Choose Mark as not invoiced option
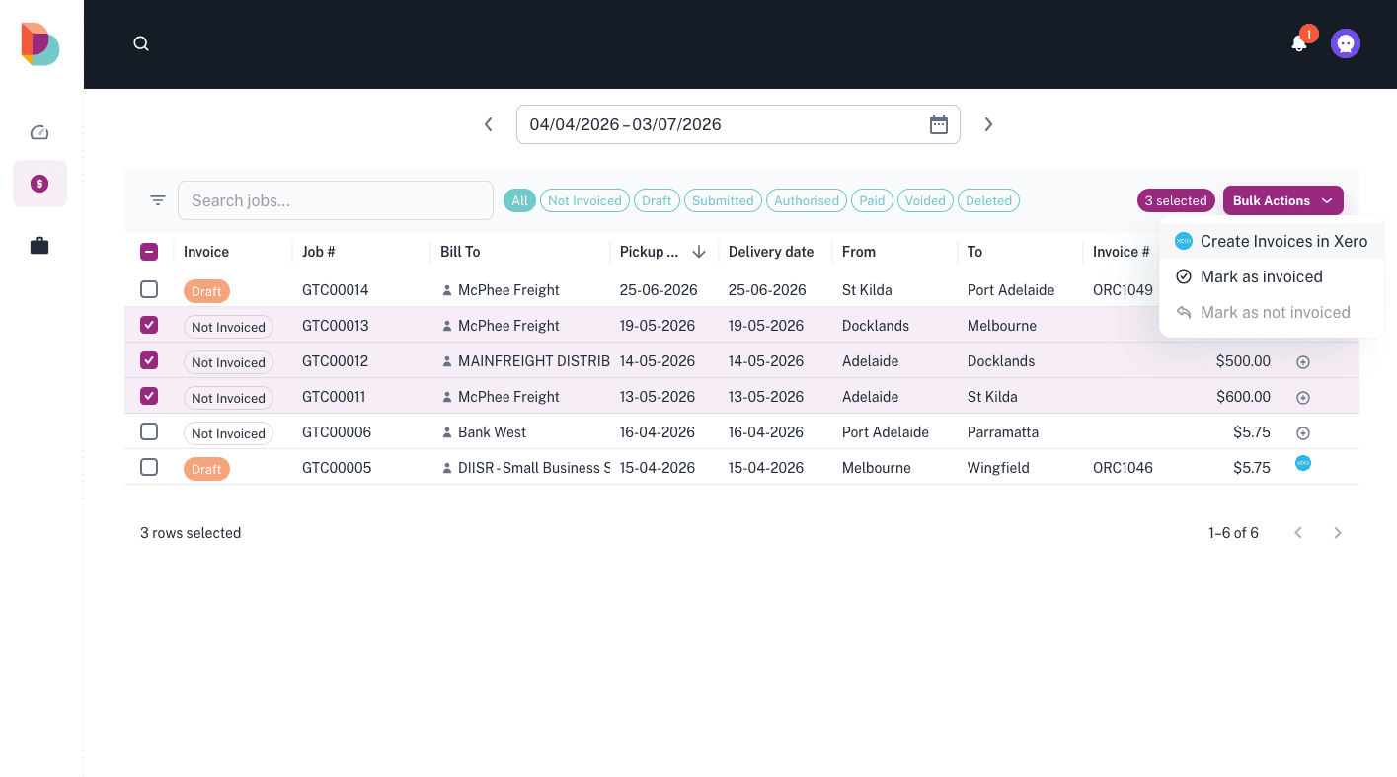The width and height of the screenshot is (1397, 777). (1272, 312)
